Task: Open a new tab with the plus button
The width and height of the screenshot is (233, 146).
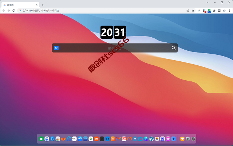Action: point(43,5)
